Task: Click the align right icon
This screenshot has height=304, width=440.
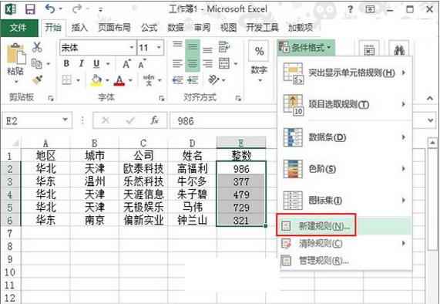Action: (207, 64)
